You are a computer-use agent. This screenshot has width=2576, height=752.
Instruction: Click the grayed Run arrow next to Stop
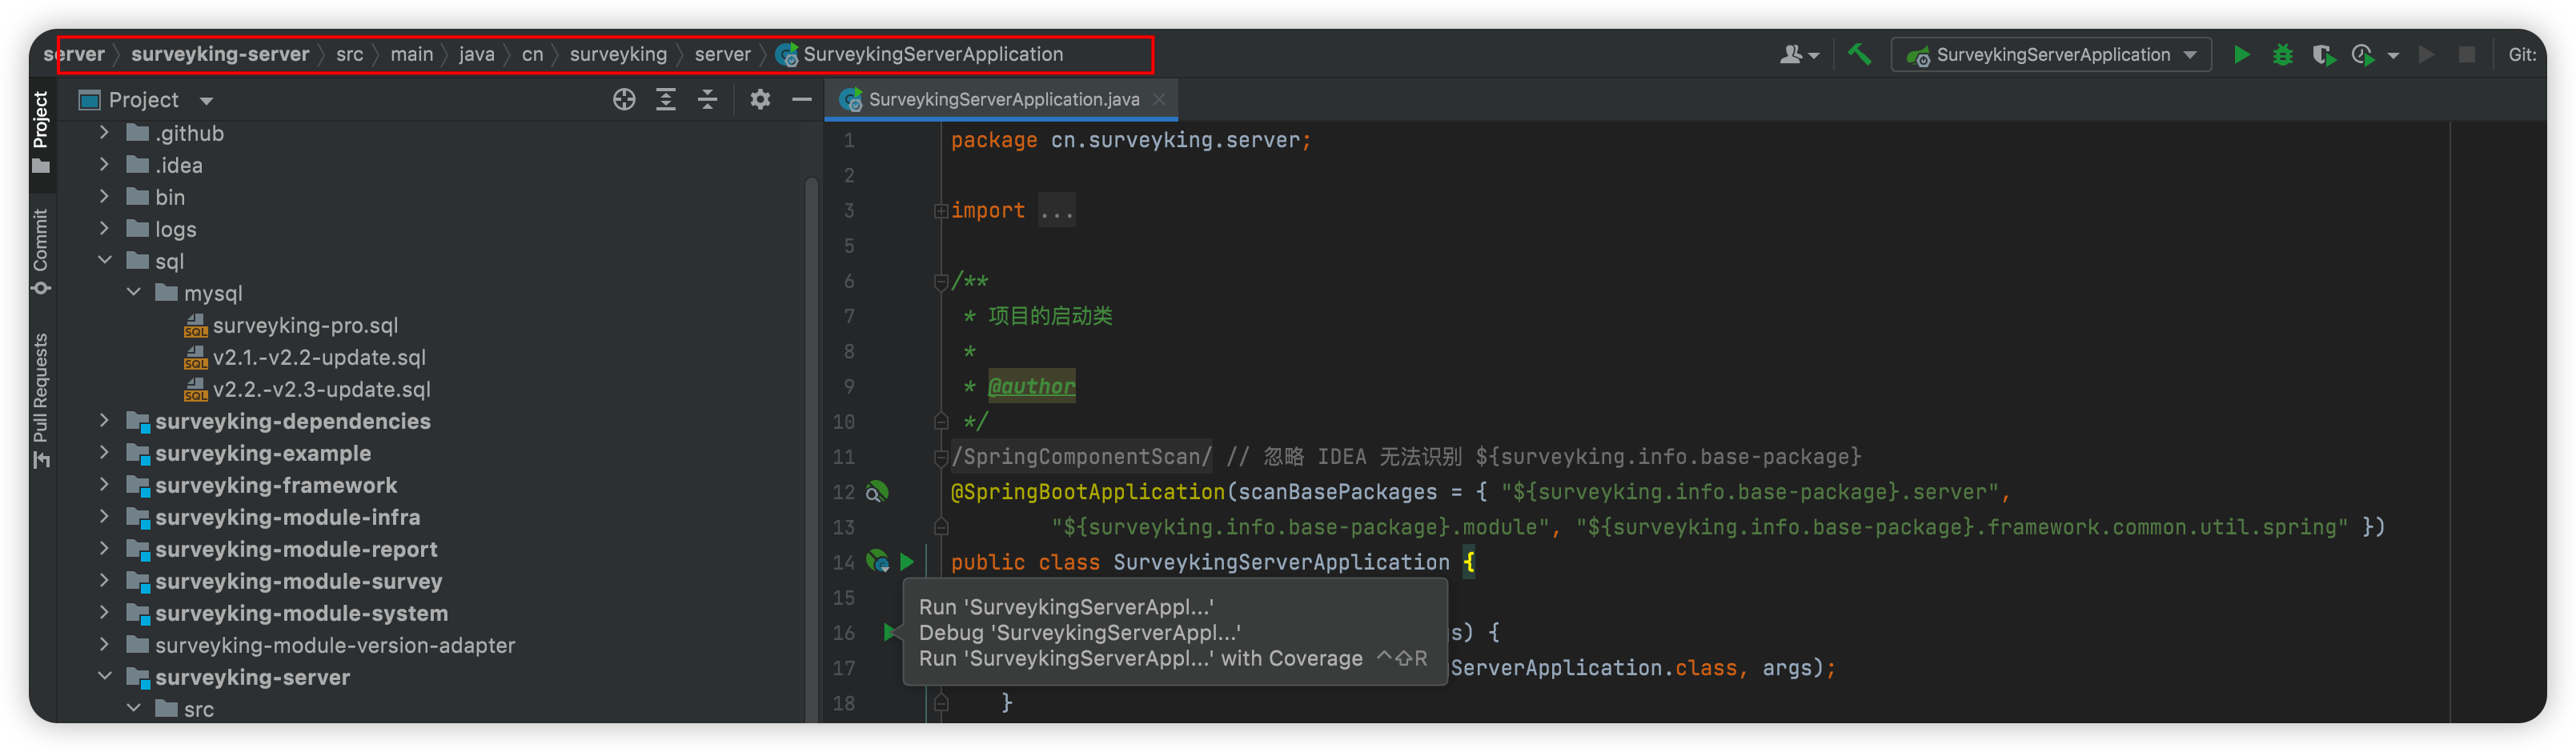pyautogui.click(x=2426, y=55)
